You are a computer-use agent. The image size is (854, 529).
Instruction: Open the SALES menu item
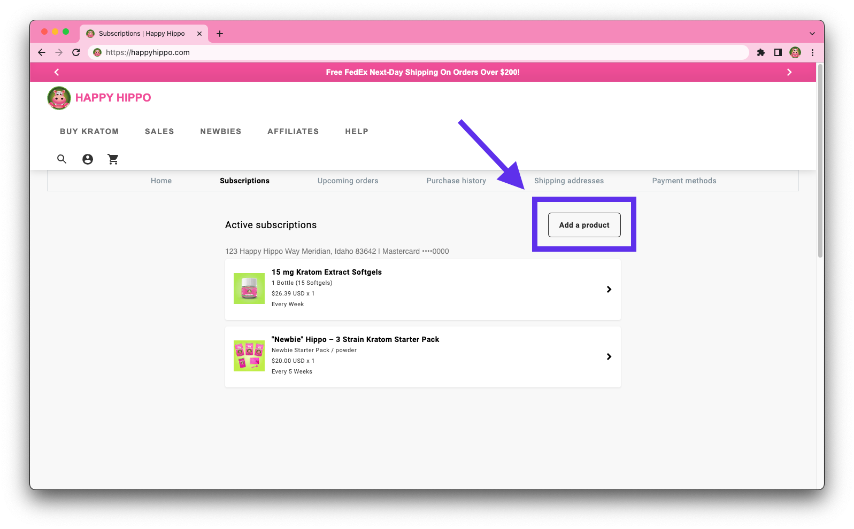point(159,131)
